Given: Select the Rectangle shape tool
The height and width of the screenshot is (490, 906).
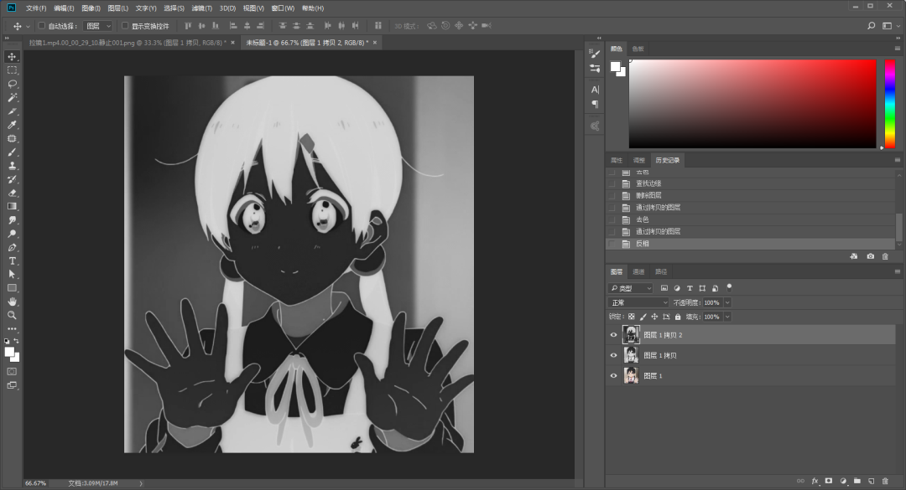Looking at the screenshot, I should click(12, 288).
